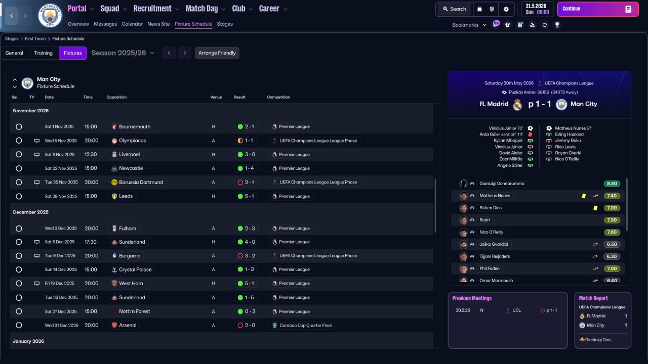Click the Continue button
The image size is (648, 364).
[598, 9]
